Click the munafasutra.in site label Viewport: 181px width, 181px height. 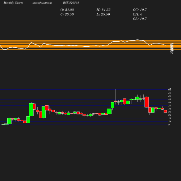[42, 3]
